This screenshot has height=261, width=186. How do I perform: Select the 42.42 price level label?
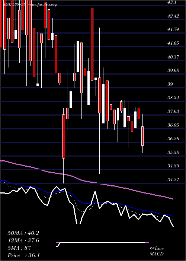pyautogui.click(x=173, y=16)
